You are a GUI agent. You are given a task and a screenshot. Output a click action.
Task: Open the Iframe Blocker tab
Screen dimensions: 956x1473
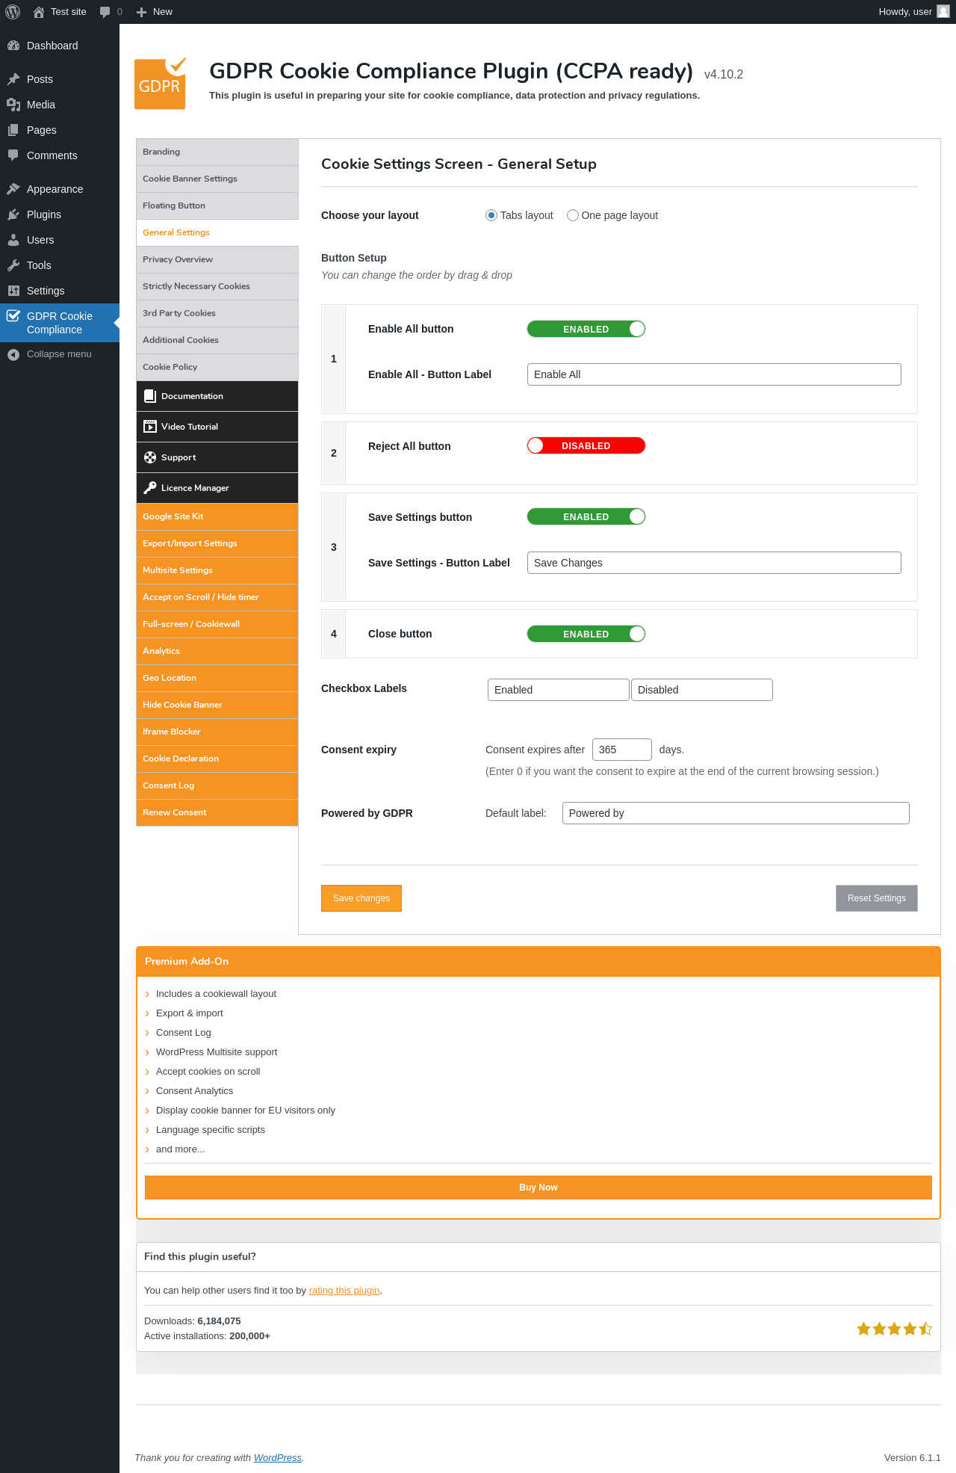coord(217,732)
